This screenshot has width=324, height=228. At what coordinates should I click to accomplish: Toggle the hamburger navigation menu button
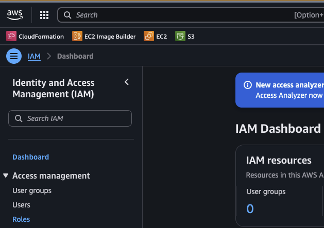pos(14,56)
